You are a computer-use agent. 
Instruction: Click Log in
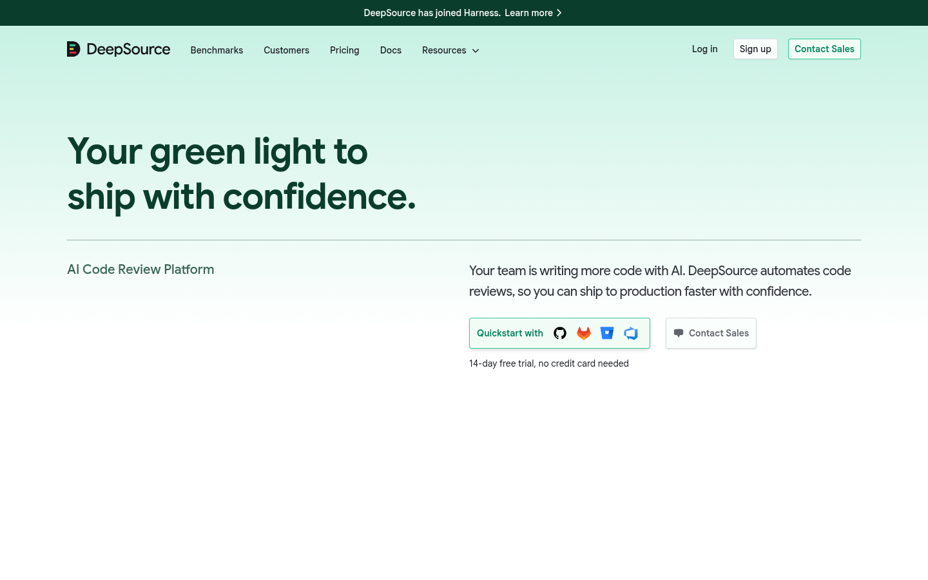(704, 49)
